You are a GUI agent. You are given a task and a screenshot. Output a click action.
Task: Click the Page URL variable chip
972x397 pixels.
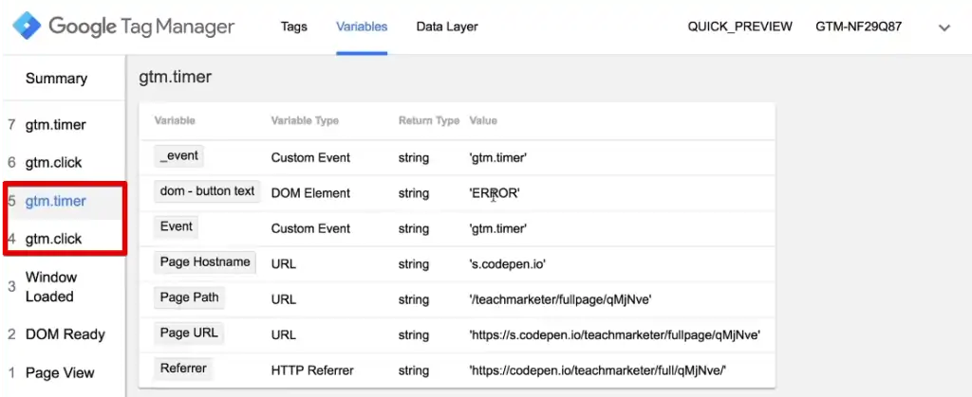[x=189, y=333]
